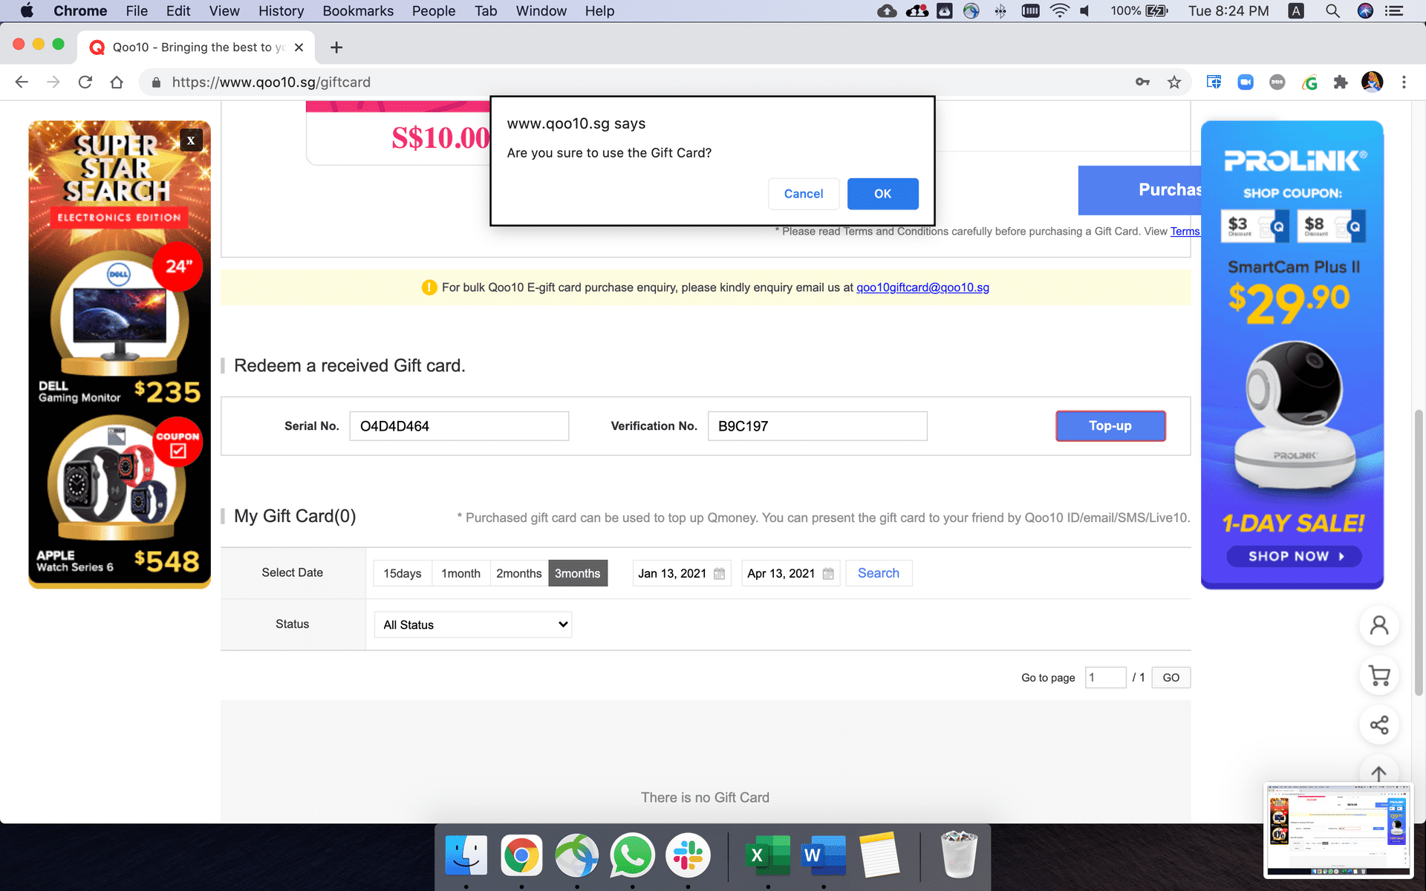1426x891 pixels.
Task: Open Notes from the Dock
Action: 879,855
